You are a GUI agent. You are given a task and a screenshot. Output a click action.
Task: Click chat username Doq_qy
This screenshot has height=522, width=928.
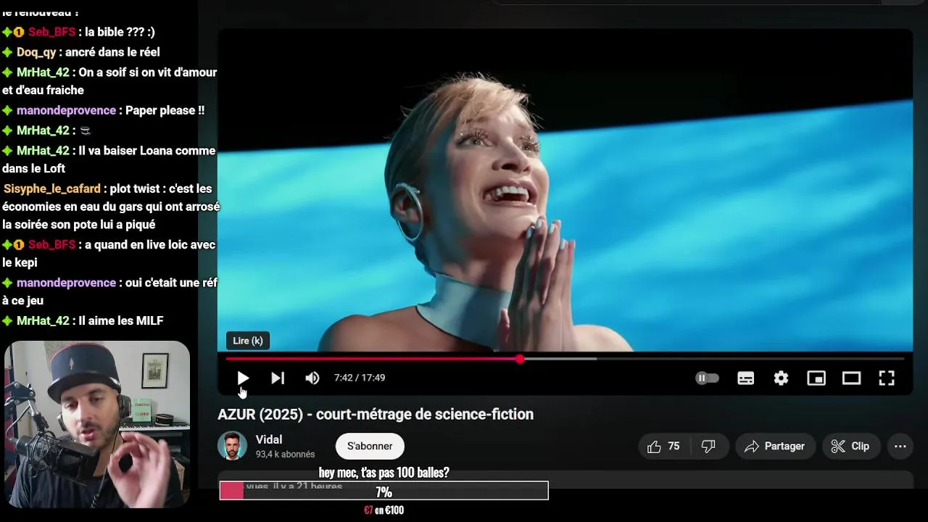click(36, 52)
